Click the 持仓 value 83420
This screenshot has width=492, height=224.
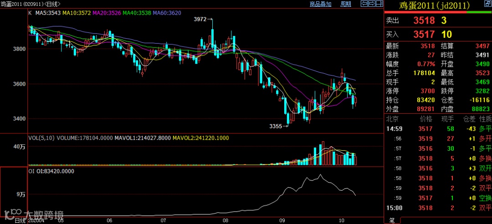click(426, 100)
